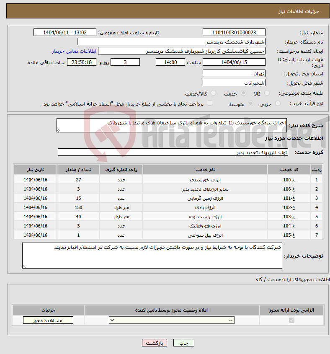Click the جزئیات column header

click(48, 310)
